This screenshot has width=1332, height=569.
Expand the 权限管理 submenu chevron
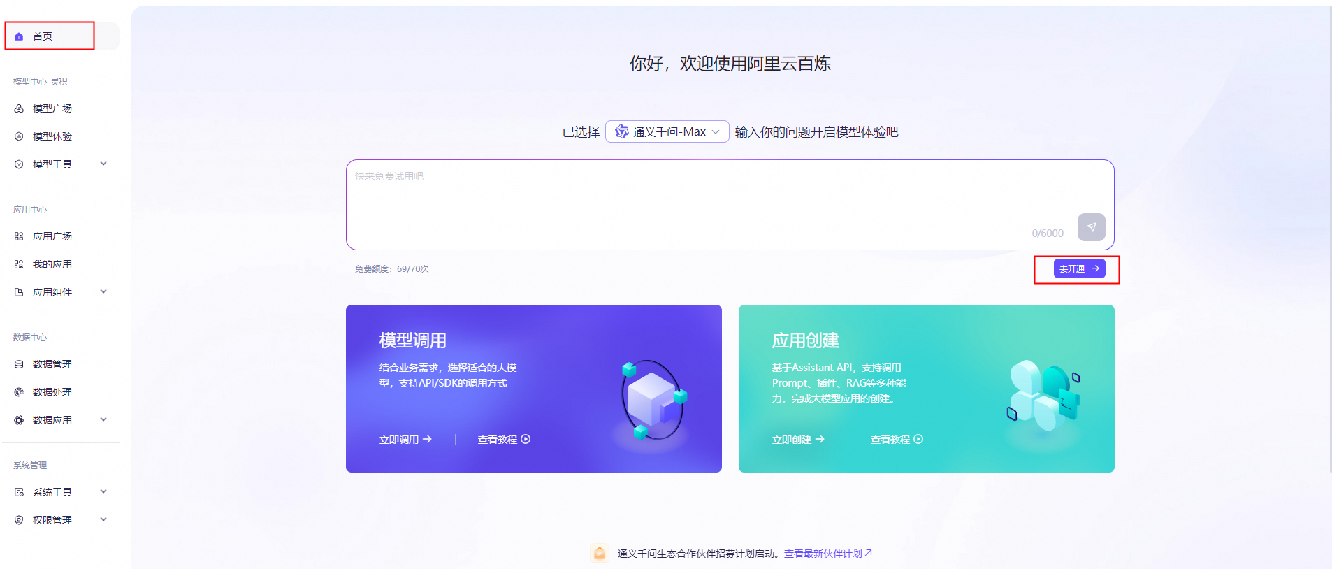coord(103,519)
